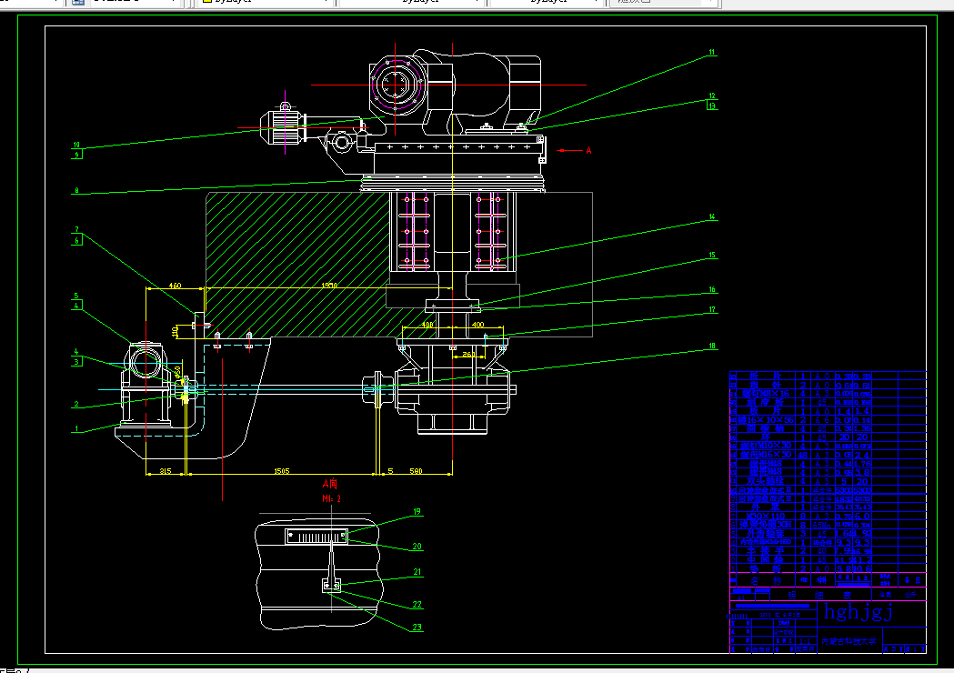954x673 pixels.
Task: Select the 中间轴 row in parts list
Action: 828,560
